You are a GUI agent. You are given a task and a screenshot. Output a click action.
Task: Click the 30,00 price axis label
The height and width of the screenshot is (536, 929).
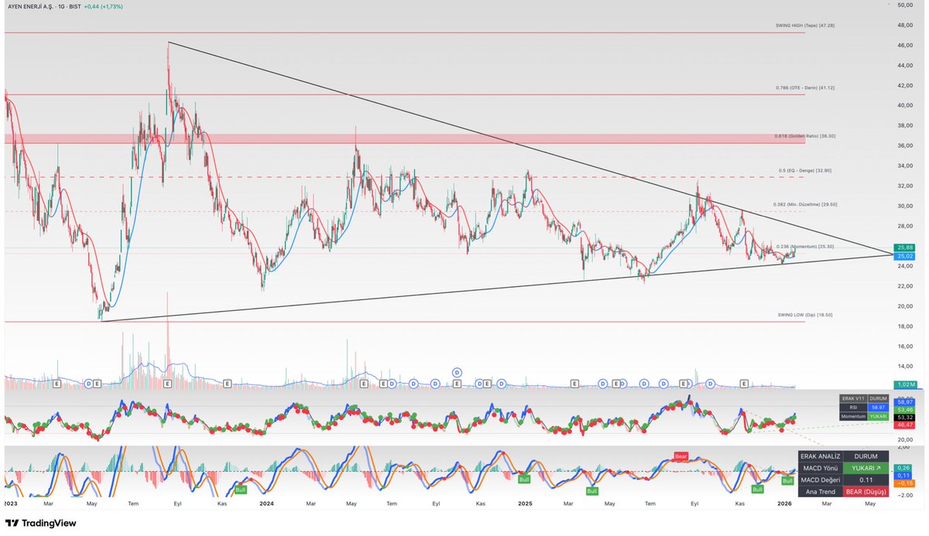click(906, 206)
